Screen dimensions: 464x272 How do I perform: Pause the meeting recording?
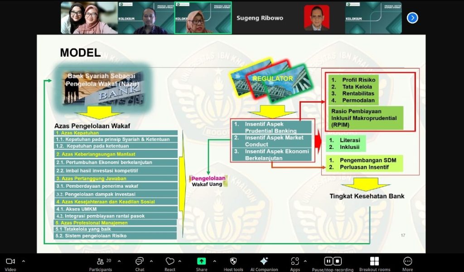pyautogui.click(x=329, y=261)
